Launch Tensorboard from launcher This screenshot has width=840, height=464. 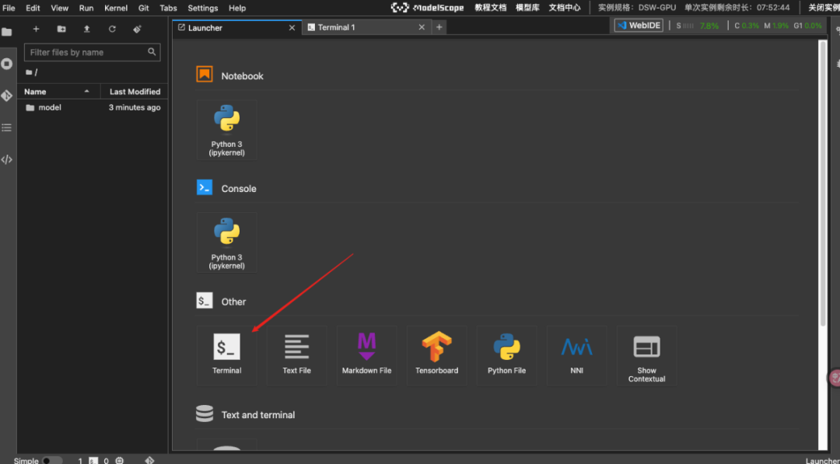click(436, 355)
